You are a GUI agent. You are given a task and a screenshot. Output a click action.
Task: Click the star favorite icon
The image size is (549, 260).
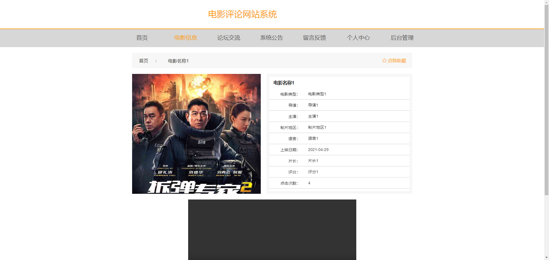click(x=384, y=61)
